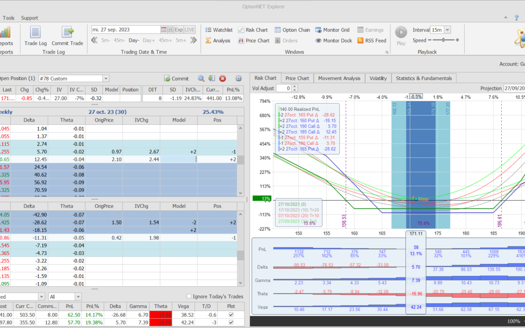The width and height of the screenshot is (525, 328).
Task: Click the red delete position icon
Action: (x=223, y=78)
